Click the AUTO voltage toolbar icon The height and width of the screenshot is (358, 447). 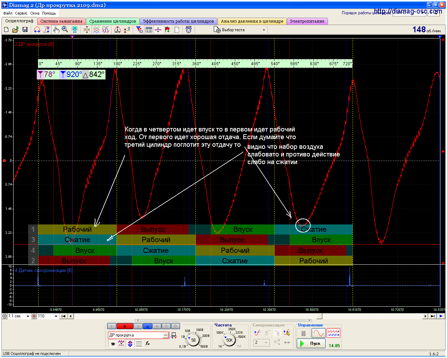click(188, 30)
